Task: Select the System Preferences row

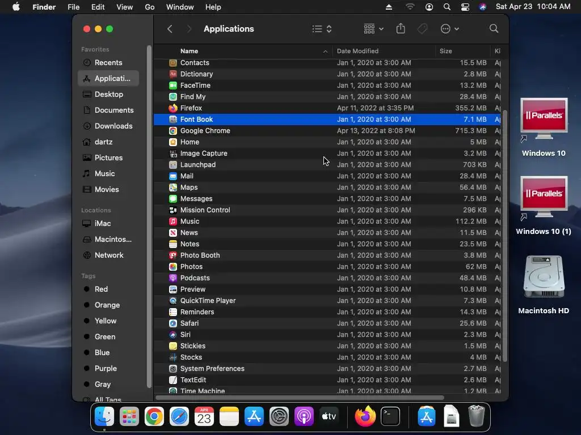Action: tap(327, 369)
